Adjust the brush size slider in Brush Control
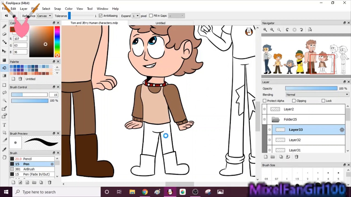 pyautogui.click(x=29, y=95)
